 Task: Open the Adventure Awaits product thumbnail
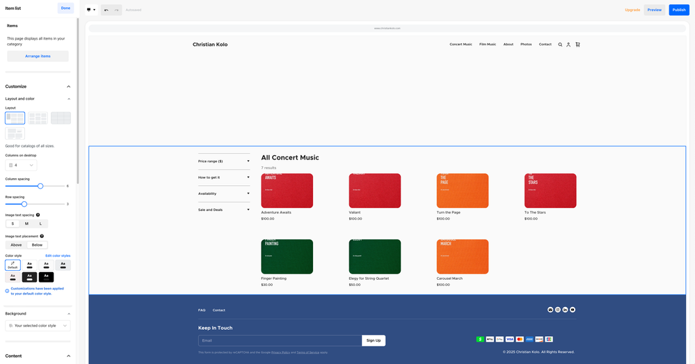(287, 191)
